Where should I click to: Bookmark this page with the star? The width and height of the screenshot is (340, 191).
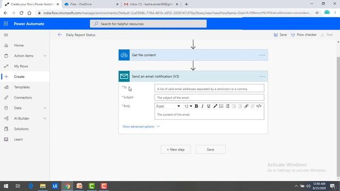point(317,13)
